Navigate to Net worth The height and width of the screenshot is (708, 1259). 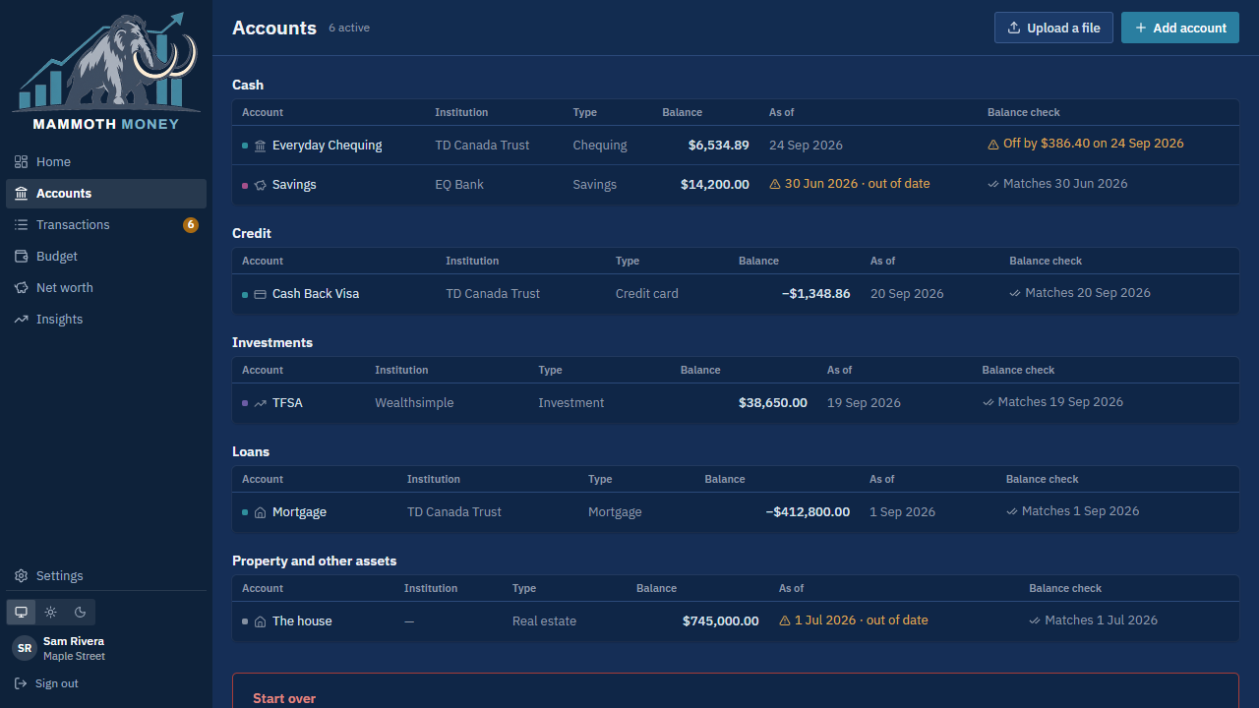point(106,288)
